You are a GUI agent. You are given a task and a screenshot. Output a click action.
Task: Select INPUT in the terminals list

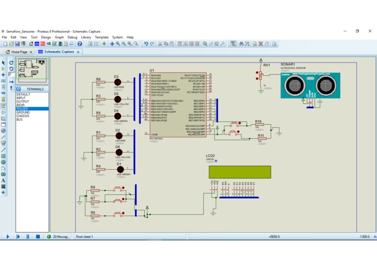tap(32, 98)
